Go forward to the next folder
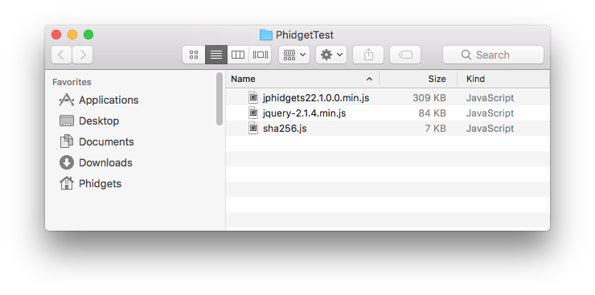Screen dimensions: 595x295 point(82,55)
